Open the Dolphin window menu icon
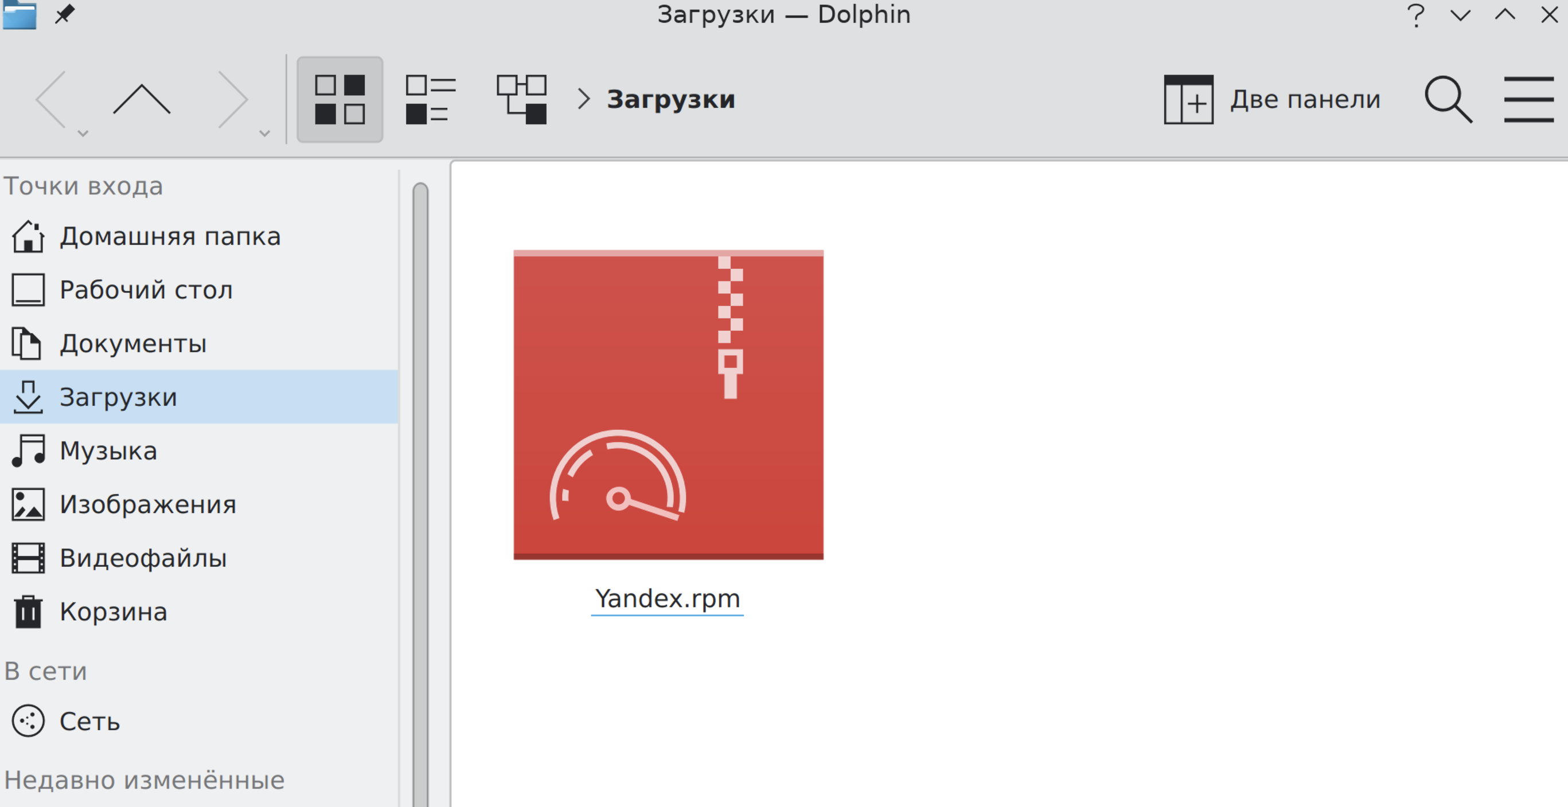 [19, 14]
